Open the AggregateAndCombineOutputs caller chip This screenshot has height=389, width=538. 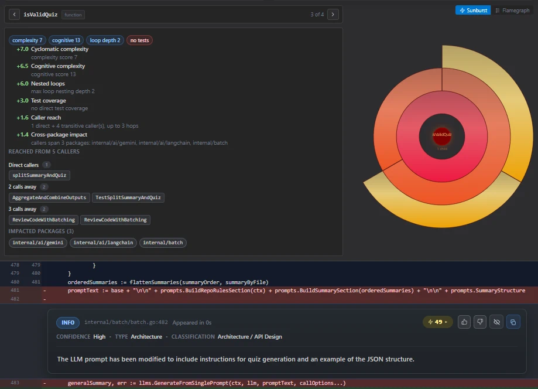(49, 197)
